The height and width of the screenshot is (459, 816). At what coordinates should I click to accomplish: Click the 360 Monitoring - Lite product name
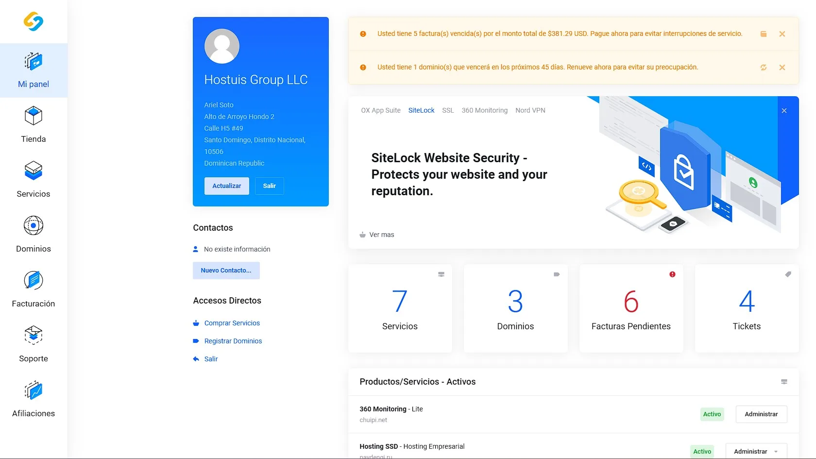391,409
